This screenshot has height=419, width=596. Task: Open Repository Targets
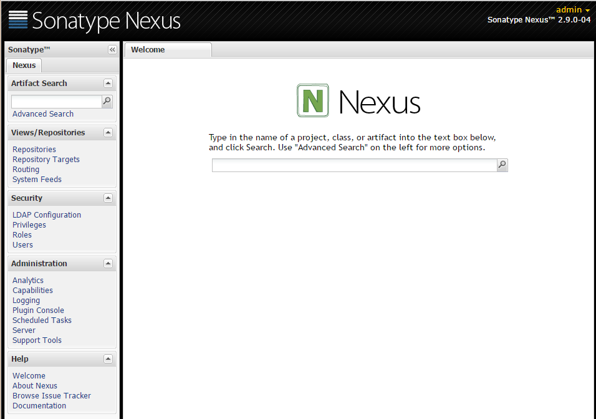(46, 160)
